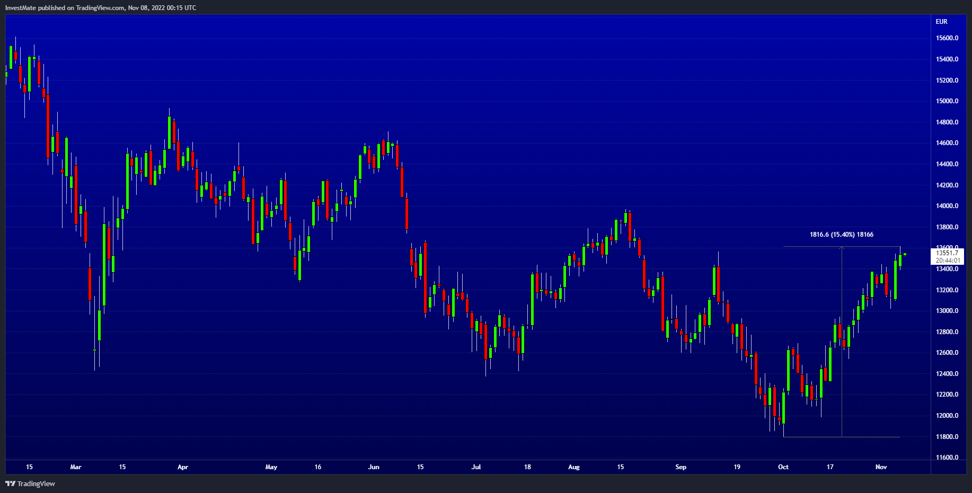Click the 13000.0 price axis label
Screen dimensions: 972x493
click(x=947, y=311)
